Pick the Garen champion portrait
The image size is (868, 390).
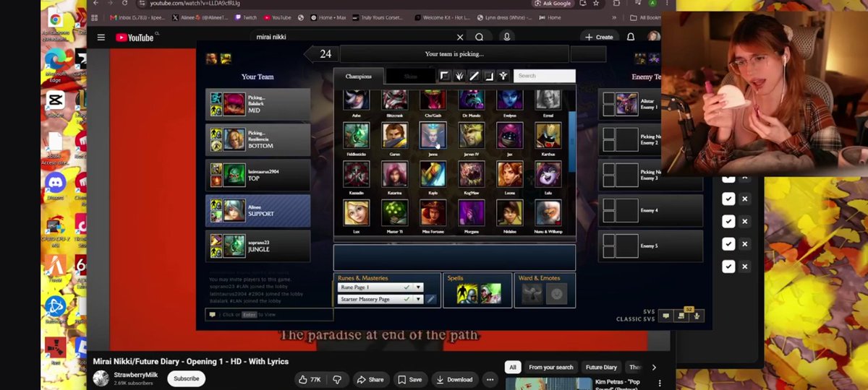pyautogui.click(x=394, y=135)
